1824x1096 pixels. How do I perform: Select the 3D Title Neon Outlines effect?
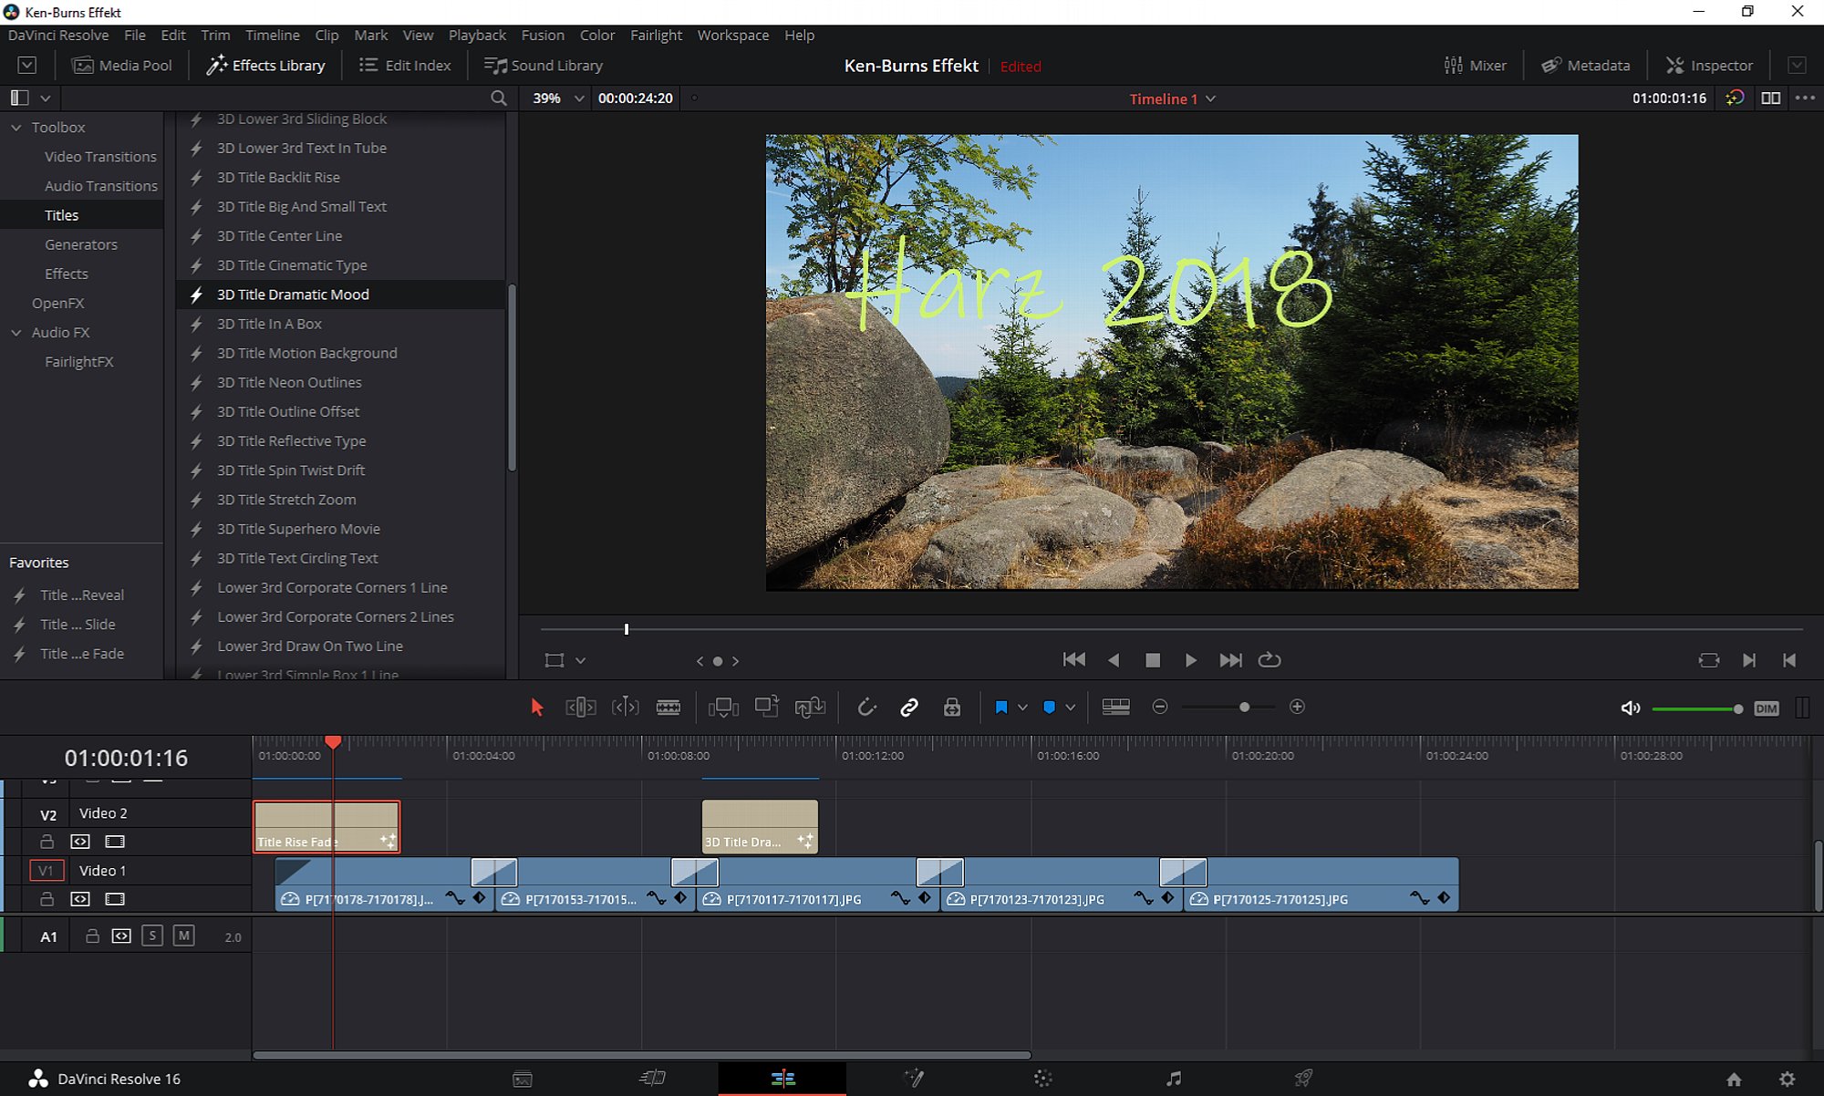coord(289,382)
